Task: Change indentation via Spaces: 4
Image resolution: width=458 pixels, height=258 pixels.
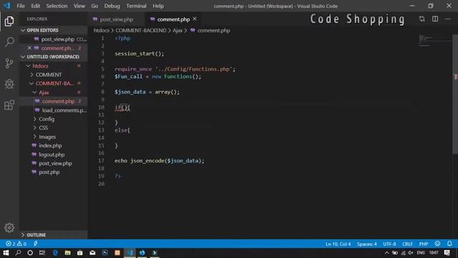Action: tap(366, 244)
